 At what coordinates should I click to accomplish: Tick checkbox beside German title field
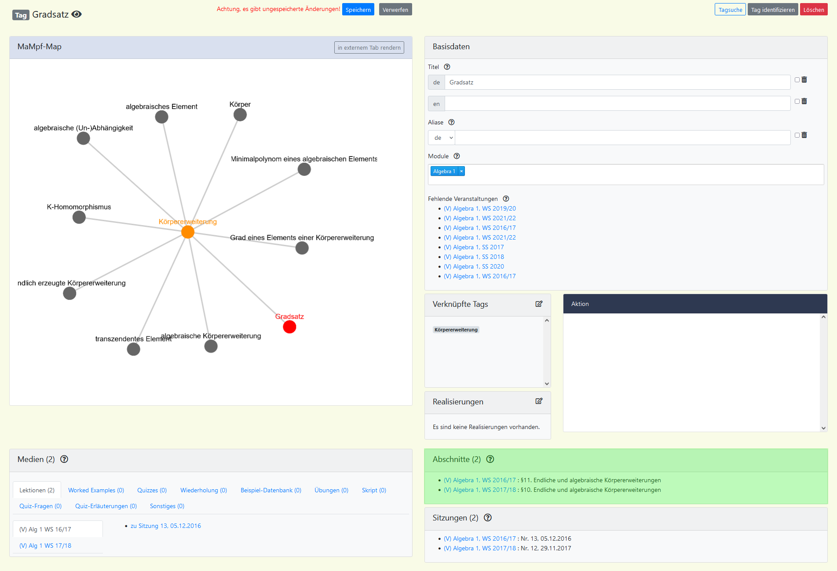(797, 80)
